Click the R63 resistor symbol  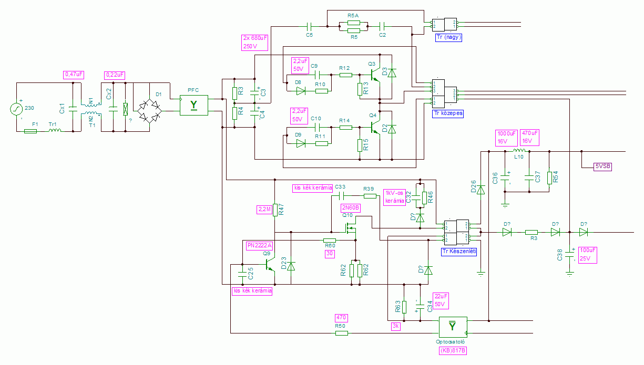(x=404, y=307)
